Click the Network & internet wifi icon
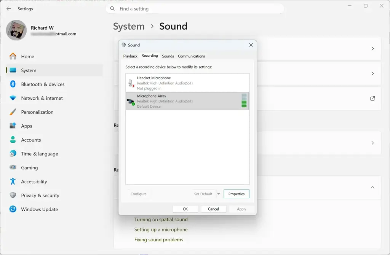Image resolution: width=390 pixels, height=255 pixels. 13,98
